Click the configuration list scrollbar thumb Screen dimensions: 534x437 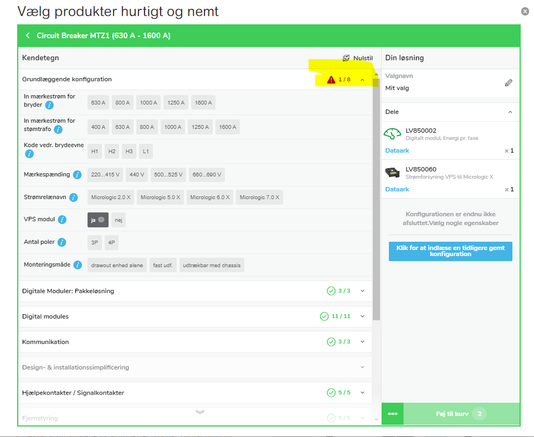pos(376,199)
